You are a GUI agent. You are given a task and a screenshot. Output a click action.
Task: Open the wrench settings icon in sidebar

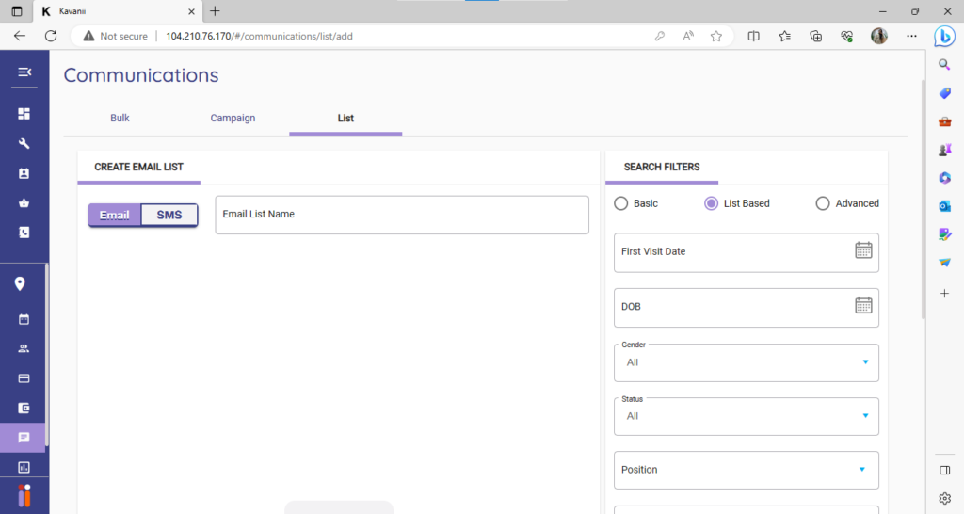click(24, 144)
